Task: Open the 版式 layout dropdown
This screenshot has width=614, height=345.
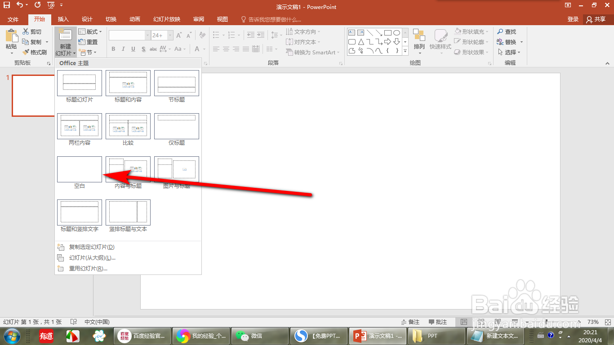Action: coord(90,31)
